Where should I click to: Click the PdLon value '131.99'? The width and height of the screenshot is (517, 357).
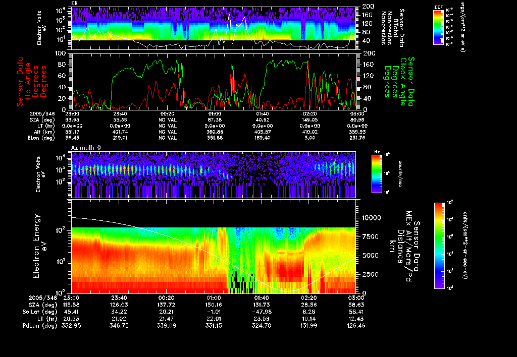coord(308,326)
